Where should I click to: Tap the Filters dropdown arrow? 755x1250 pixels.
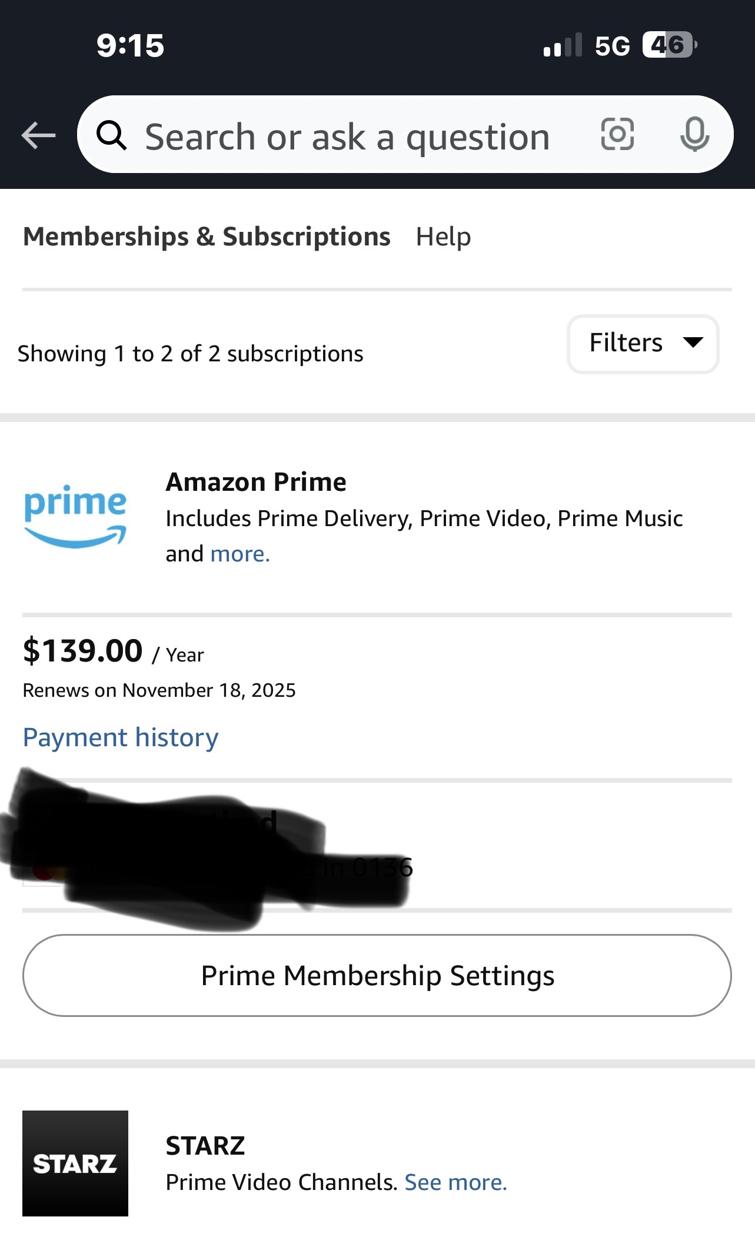pos(693,343)
